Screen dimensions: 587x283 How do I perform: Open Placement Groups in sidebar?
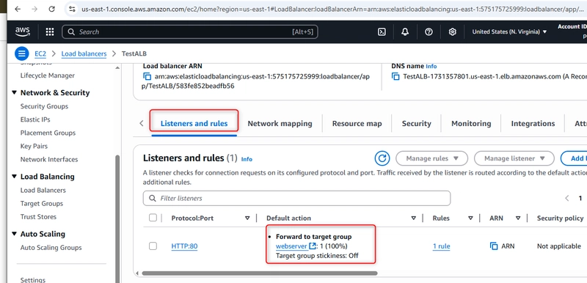click(48, 133)
